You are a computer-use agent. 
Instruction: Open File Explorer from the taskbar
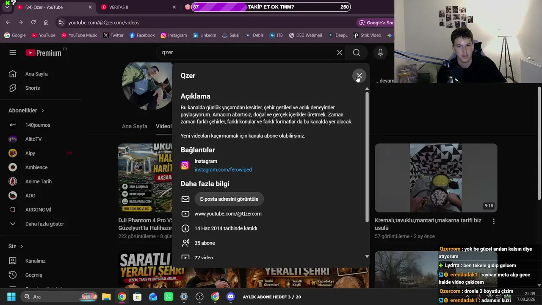[106, 297]
